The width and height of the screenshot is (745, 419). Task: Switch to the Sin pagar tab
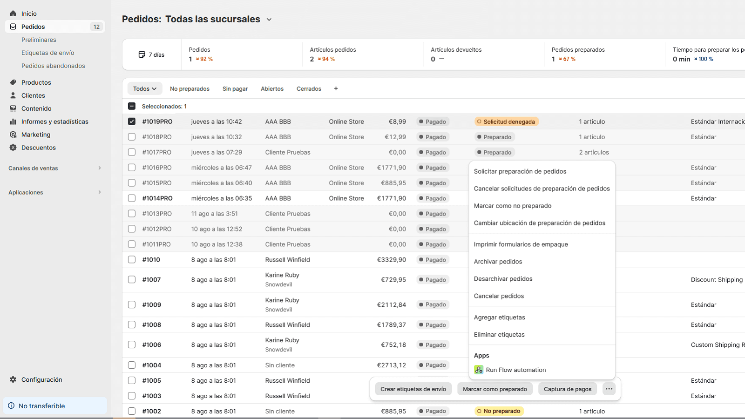point(235,88)
